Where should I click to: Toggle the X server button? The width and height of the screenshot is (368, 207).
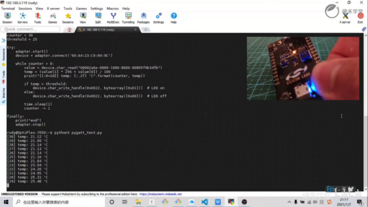pyautogui.click(x=345, y=18)
